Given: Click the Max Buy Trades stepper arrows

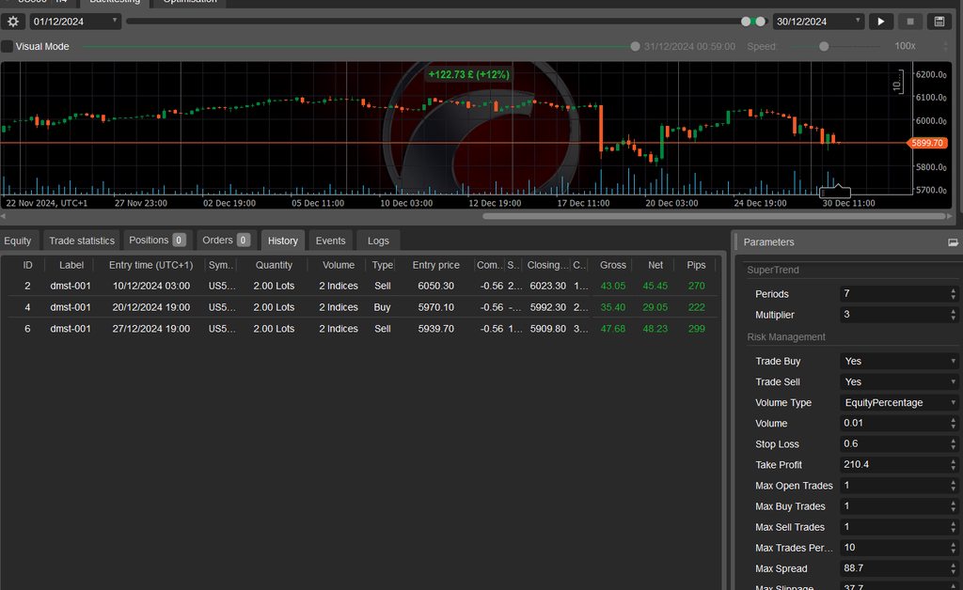Looking at the screenshot, I should (954, 506).
